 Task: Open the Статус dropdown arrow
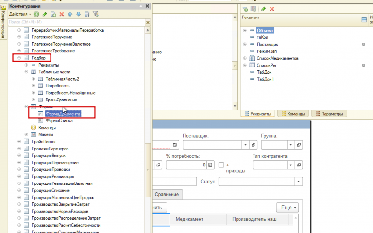click(x=298, y=182)
